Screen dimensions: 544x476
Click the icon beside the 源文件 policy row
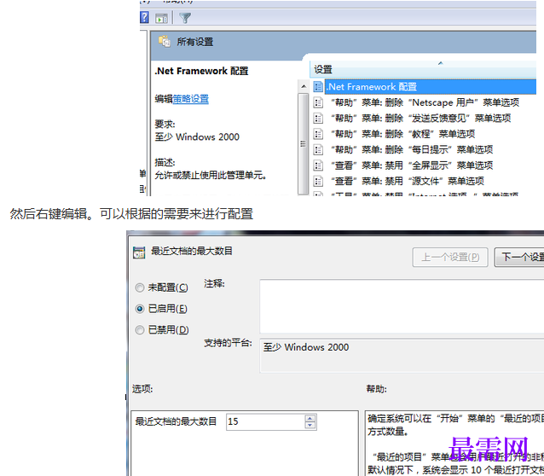click(318, 181)
